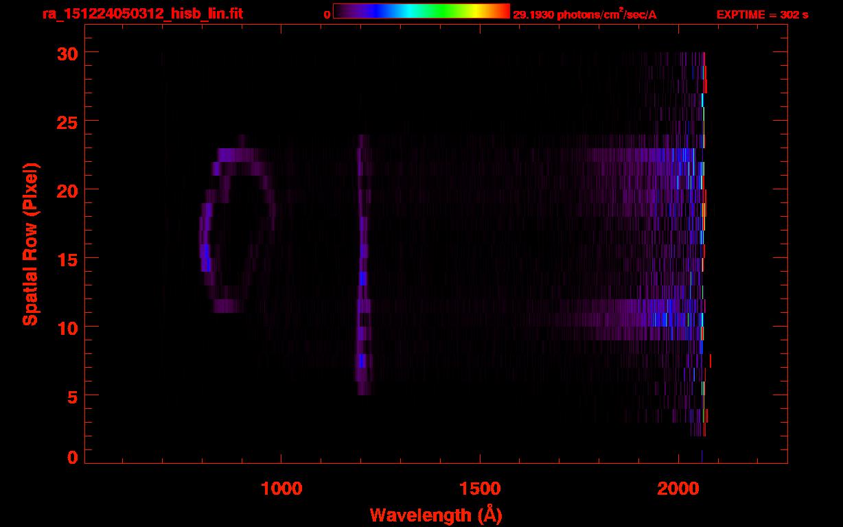The width and height of the screenshot is (843, 527).
Task: Click the y-axis tick label 0
Action: pos(73,457)
